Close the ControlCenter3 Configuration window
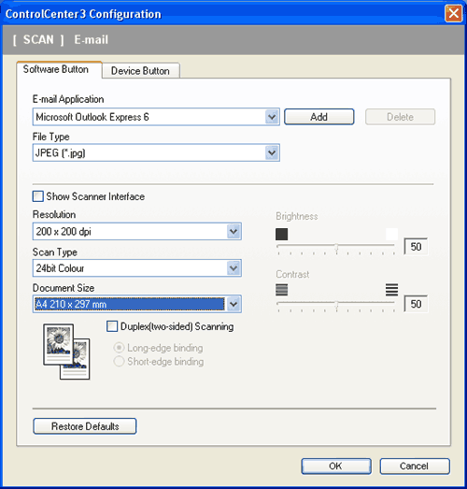 (x=453, y=14)
